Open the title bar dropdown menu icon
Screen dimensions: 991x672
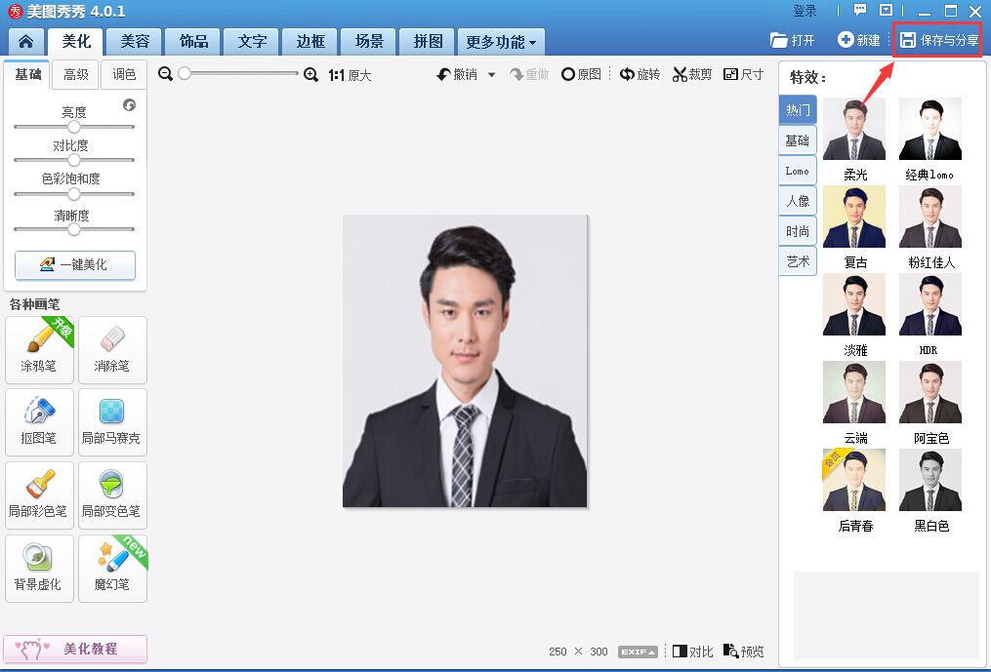coord(886,11)
